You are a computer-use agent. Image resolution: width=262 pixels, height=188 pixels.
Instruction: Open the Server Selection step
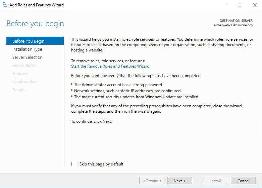pos(28,57)
